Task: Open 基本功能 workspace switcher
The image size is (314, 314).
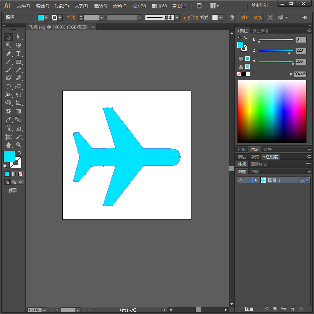Action: (x=262, y=6)
